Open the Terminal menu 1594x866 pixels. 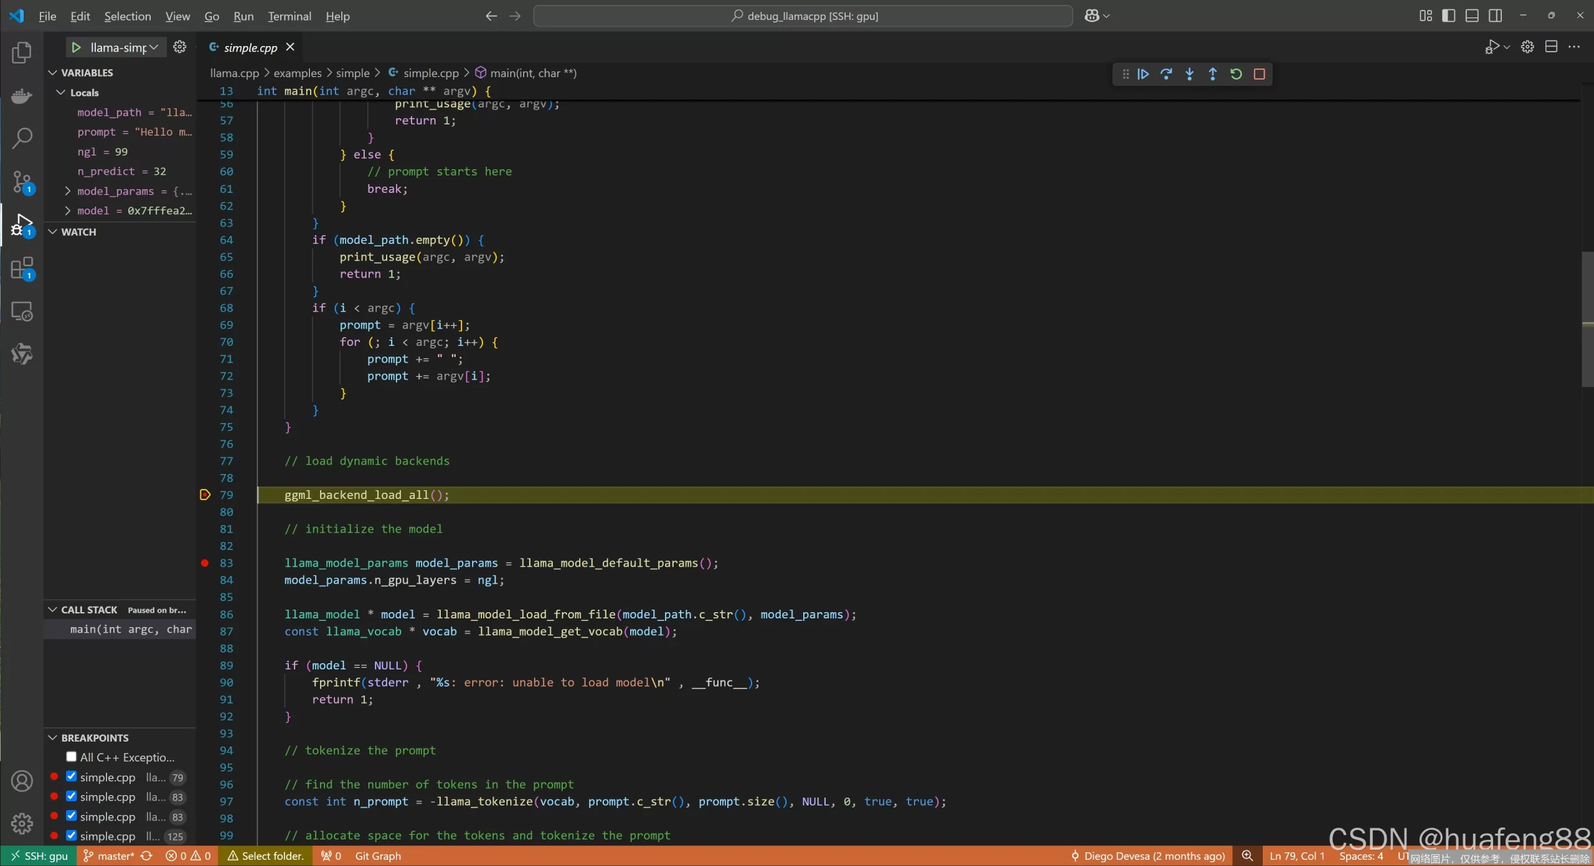point(290,16)
